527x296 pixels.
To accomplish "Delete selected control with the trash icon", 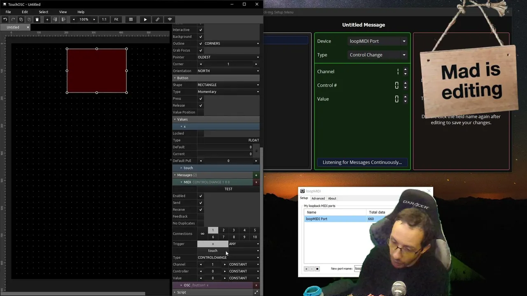I will 37,19.
